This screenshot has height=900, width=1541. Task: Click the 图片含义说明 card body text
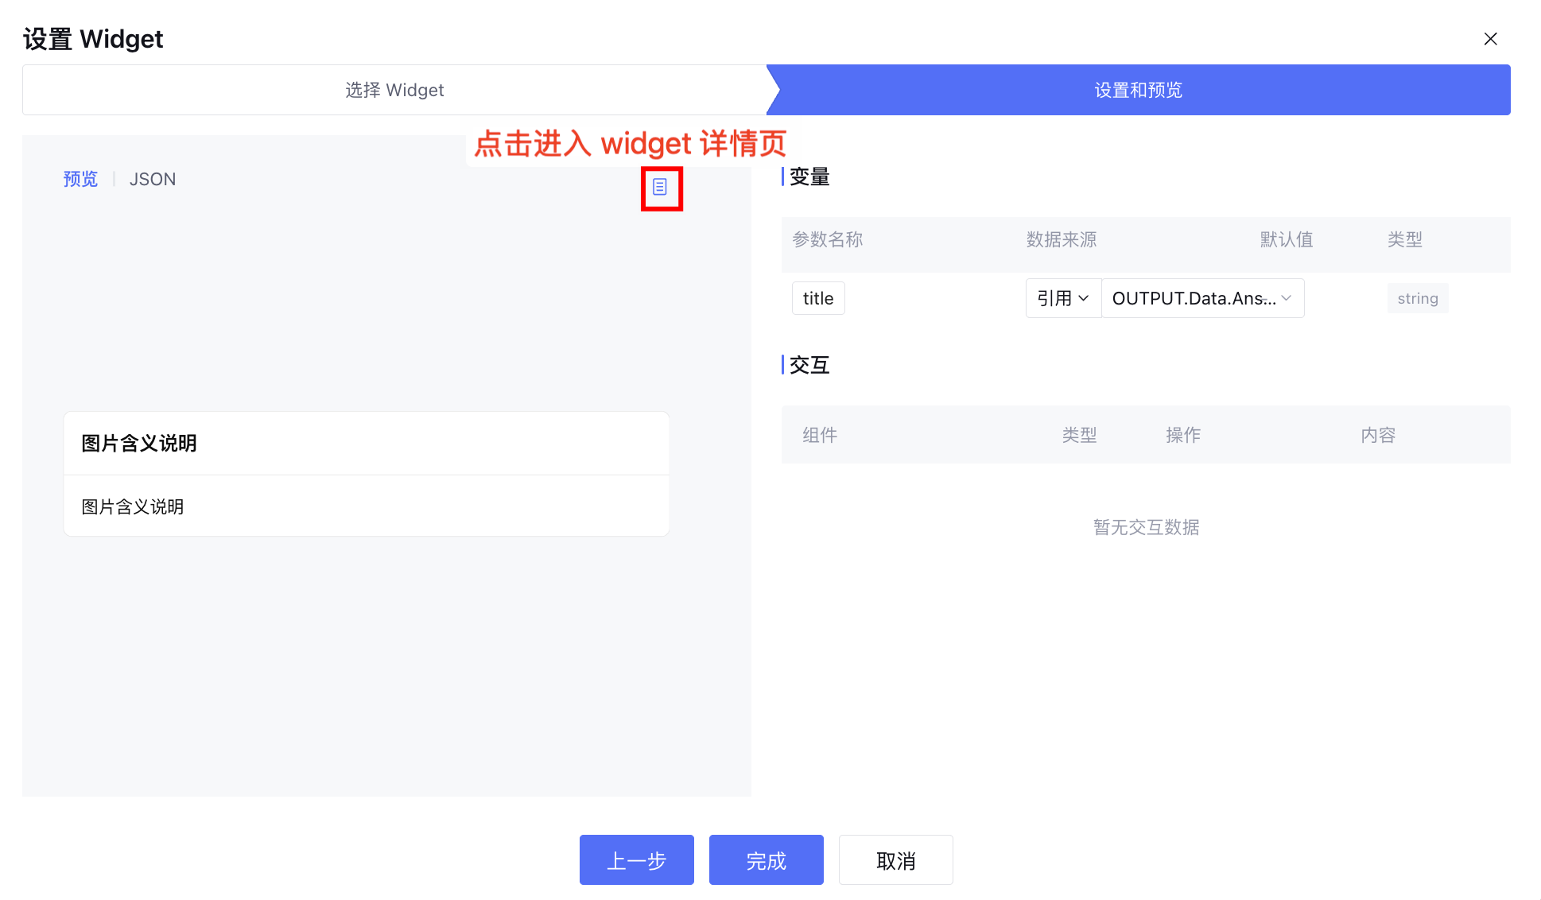tap(133, 506)
